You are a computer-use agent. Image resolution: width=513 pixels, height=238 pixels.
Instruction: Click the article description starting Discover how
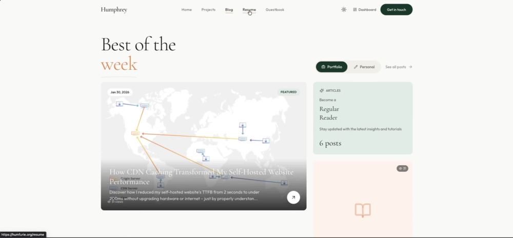184,195
